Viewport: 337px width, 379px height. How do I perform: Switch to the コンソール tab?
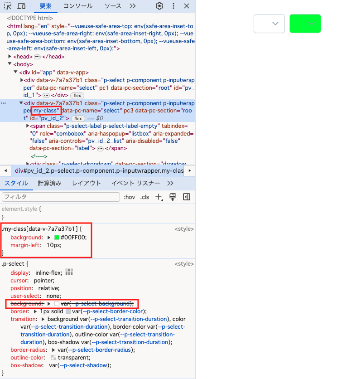(x=78, y=6)
